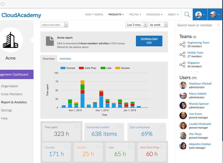The height and width of the screenshot is (163, 223).
Task: Click the Engineering Team share icon
Action: 183,44
